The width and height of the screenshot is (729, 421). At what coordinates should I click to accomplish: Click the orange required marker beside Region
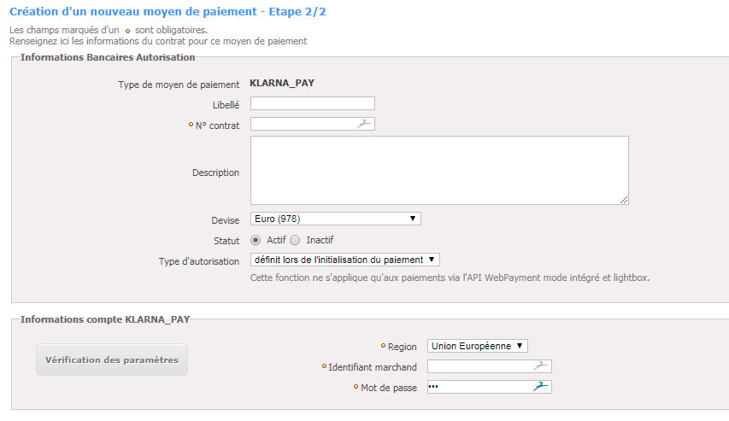(x=383, y=346)
